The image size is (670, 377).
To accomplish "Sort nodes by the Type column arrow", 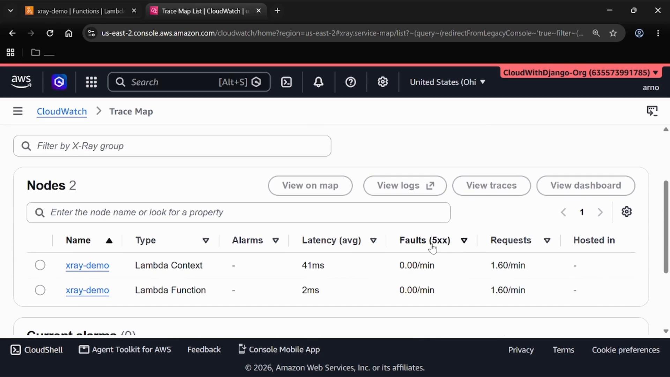I will (x=206, y=241).
